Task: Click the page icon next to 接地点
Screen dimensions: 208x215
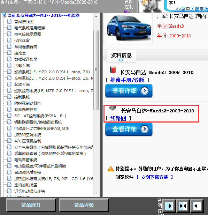Action: click(9, 53)
